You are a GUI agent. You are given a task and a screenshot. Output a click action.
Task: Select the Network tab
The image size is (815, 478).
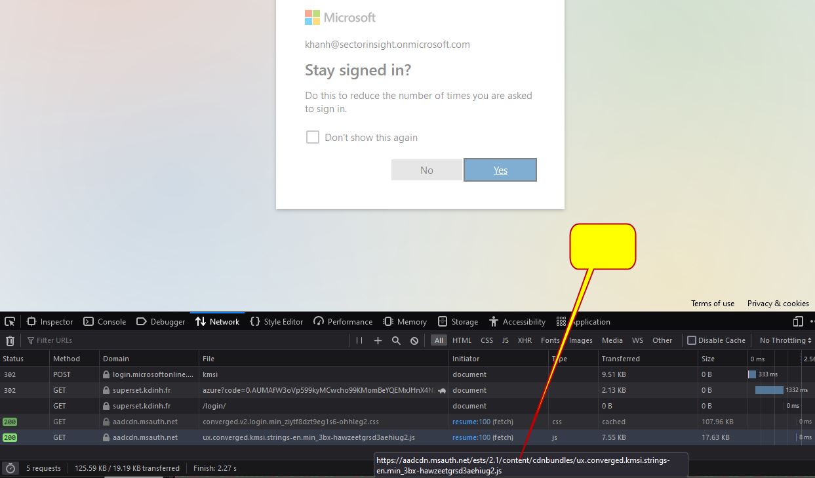click(x=218, y=321)
